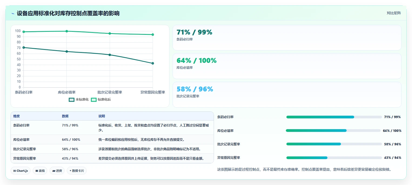This screenshot has width=412, height=185.
Task: Click 标准化后 point at 批次记录完整率
Action: click(x=110, y=33)
